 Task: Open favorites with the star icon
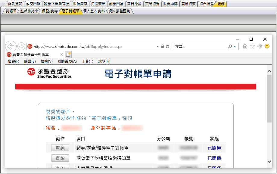[x=252, y=46]
